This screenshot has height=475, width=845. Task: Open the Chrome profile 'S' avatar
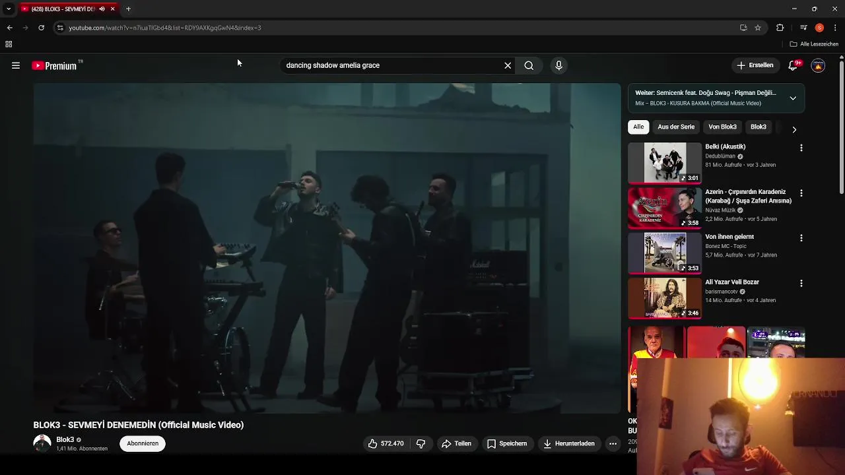pos(819,28)
